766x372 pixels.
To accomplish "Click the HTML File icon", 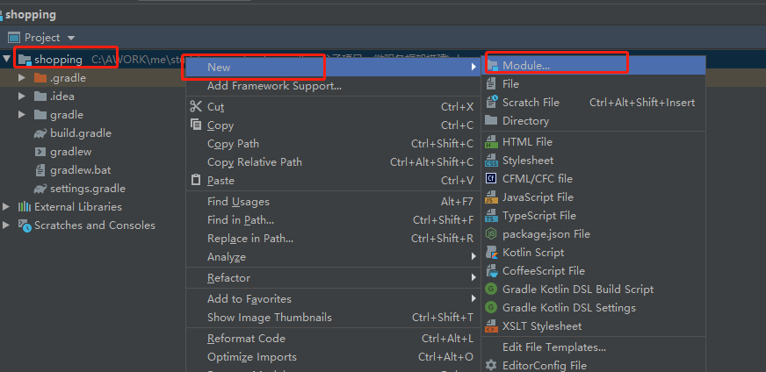I will pos(491,142).
